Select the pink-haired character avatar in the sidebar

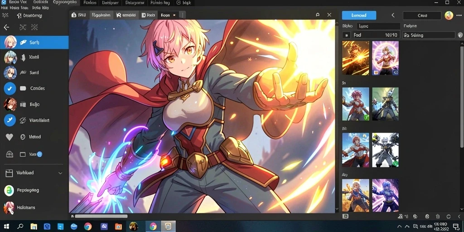10,42
